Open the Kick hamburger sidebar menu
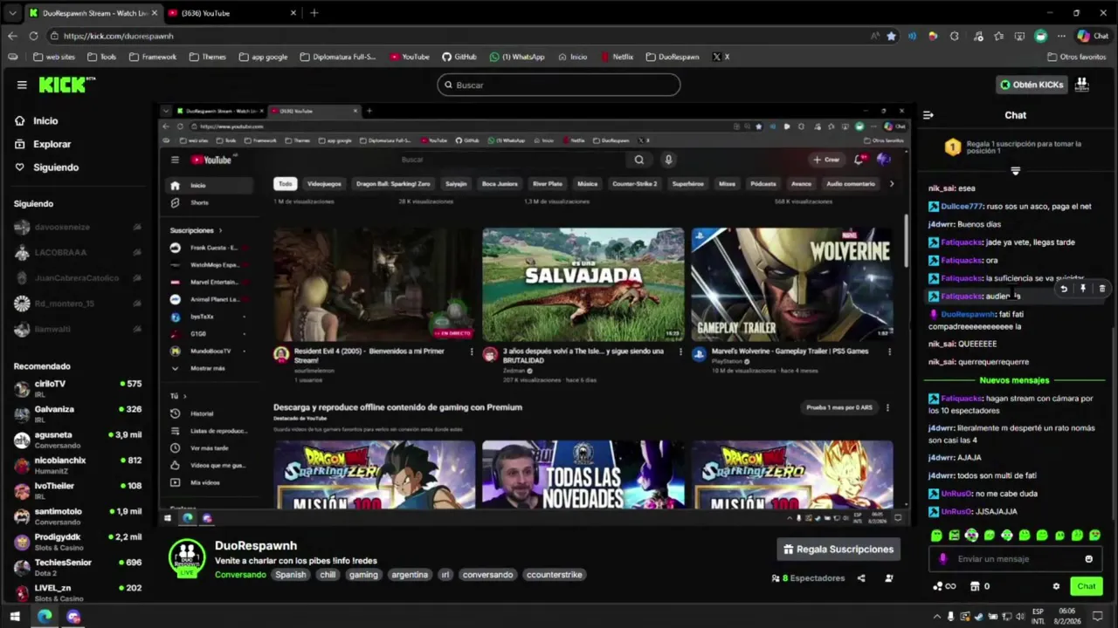 (x=22, y=85)
